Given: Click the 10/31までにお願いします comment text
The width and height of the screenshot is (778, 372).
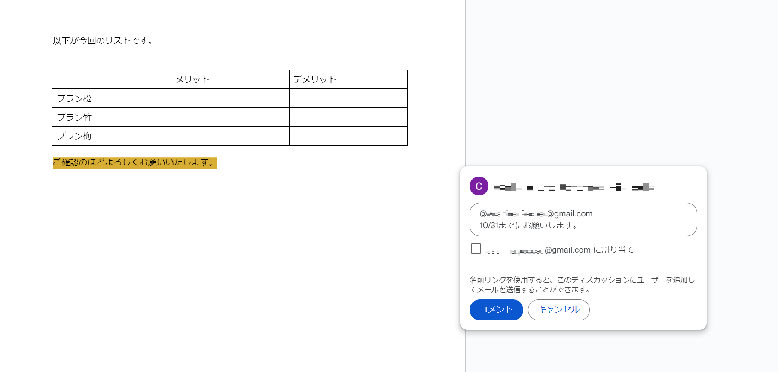Looking at the screenshot, I should click(x=528, y=225).
